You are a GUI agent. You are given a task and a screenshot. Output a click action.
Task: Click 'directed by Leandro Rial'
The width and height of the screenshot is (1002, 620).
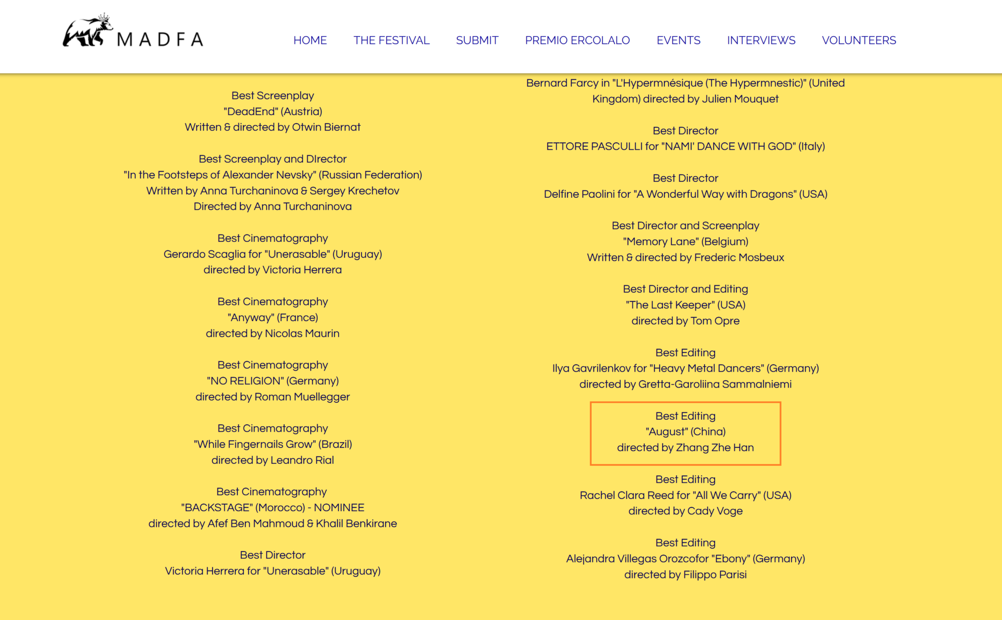273,460
